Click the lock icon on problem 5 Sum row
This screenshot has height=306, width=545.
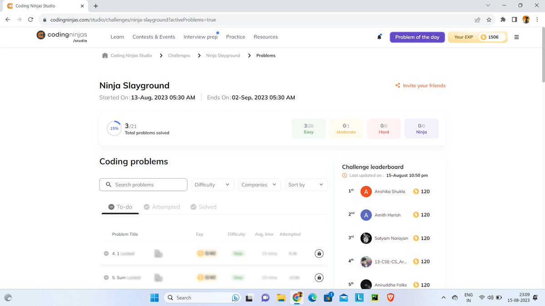[x=319, y=277]
